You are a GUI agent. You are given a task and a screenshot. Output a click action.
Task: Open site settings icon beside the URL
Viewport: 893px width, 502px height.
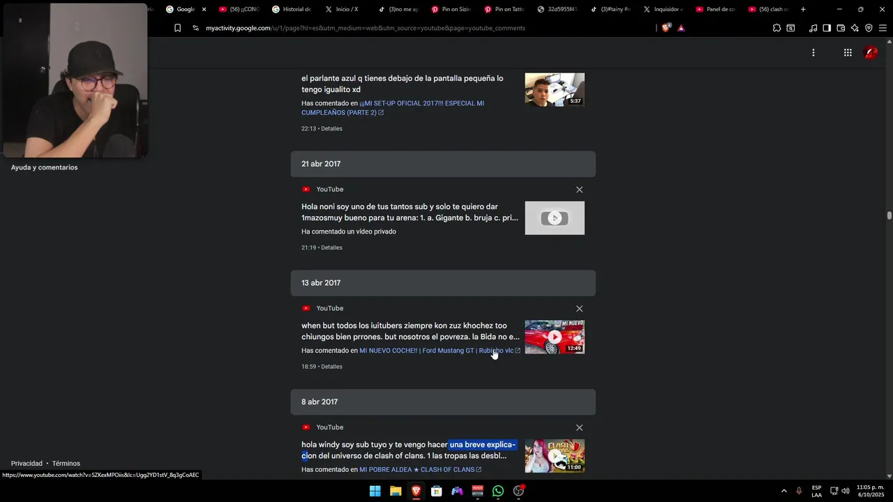(x=195, y=28)
